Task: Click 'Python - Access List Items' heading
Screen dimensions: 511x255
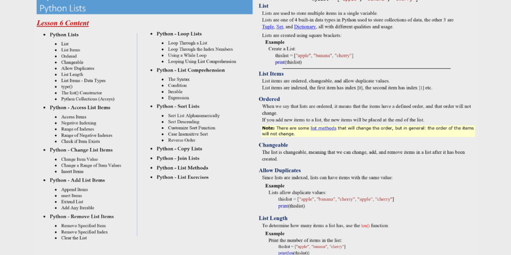Action: (x=80, y=108)
